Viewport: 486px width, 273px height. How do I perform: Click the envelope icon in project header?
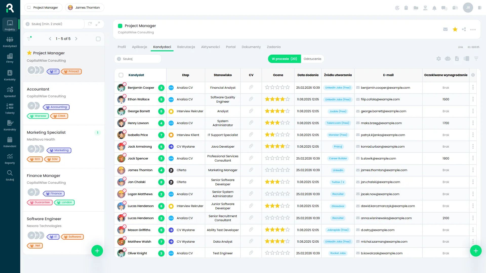(445, 29)
